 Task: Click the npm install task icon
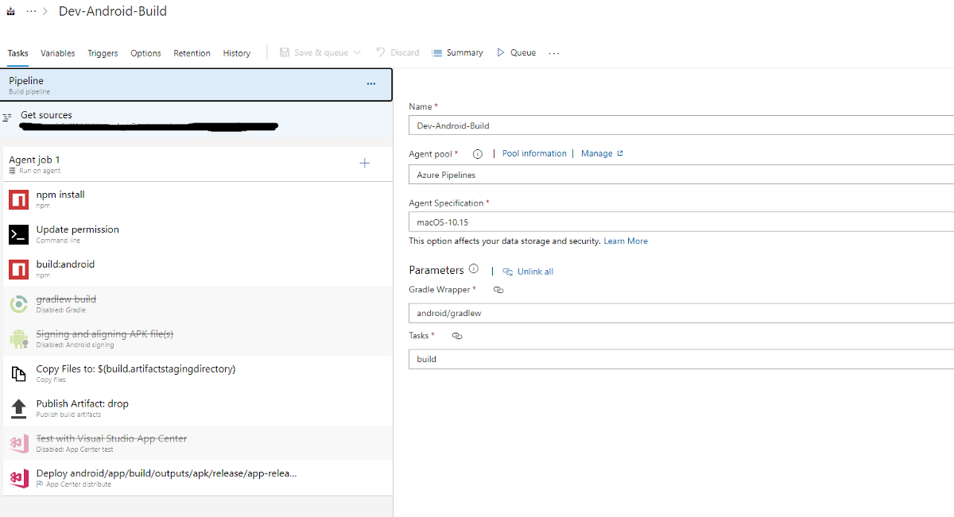[x=18, y=199]
